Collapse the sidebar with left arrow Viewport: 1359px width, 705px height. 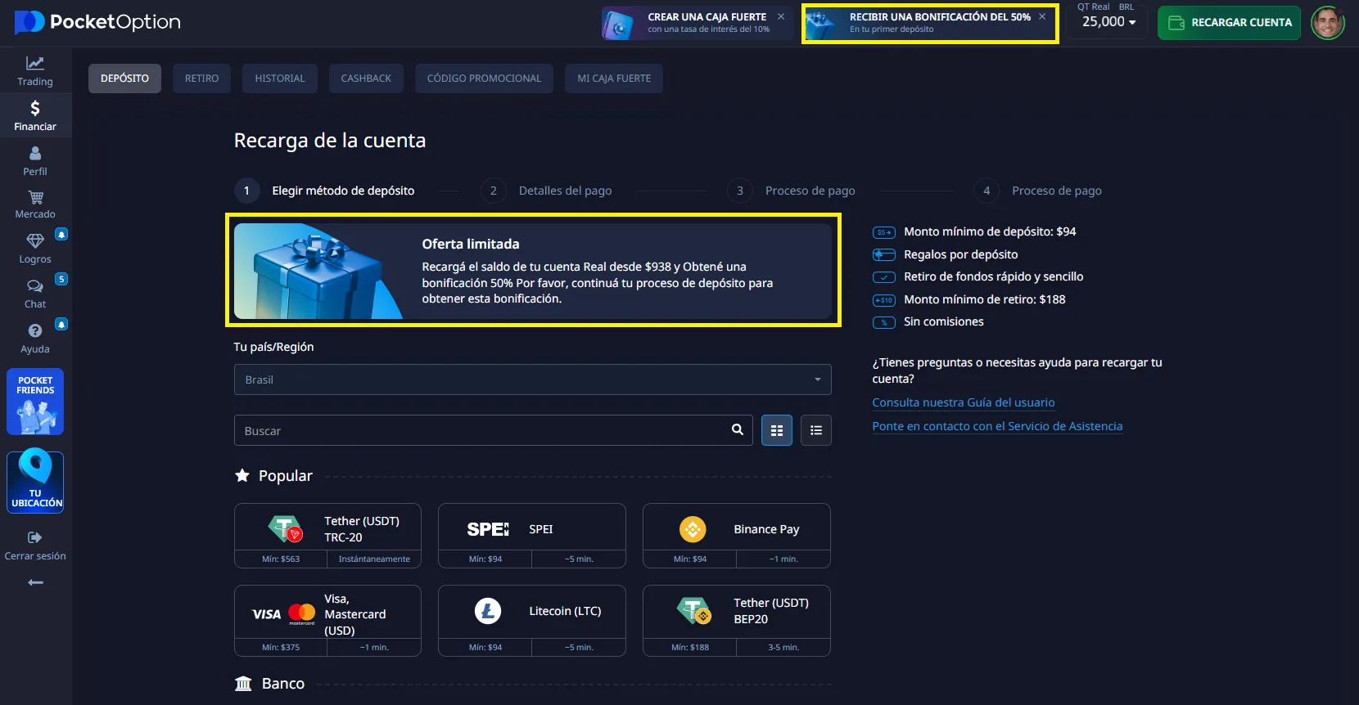pyautogui.click(x=35, y=582)
